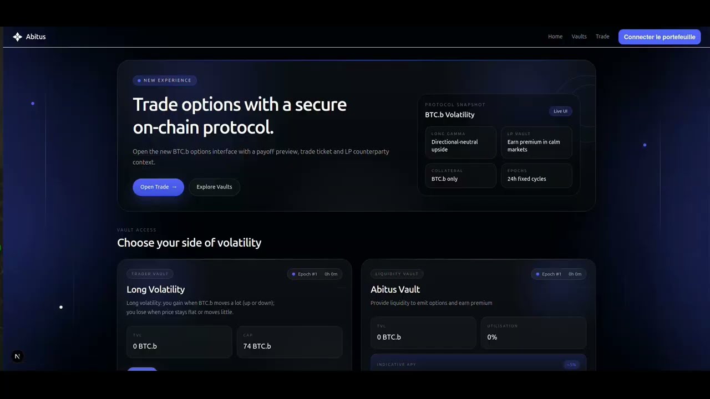
Task: Navigate to Trade in the top menu
Action: click(x=602, y=37)
